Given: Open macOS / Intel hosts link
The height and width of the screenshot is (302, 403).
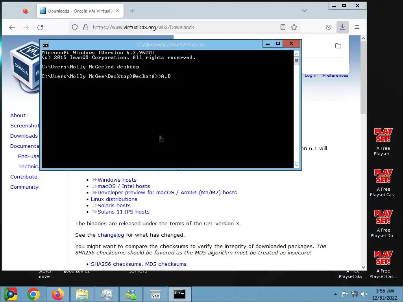Looking at the screenshot, I should (x=124, y=186).
